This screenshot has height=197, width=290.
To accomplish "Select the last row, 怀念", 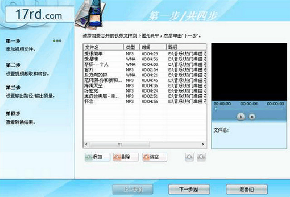I will pyautogui.click(x=145, y=101).
